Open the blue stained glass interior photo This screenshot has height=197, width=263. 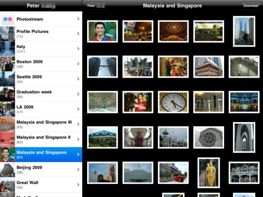[x=244, y=102]
